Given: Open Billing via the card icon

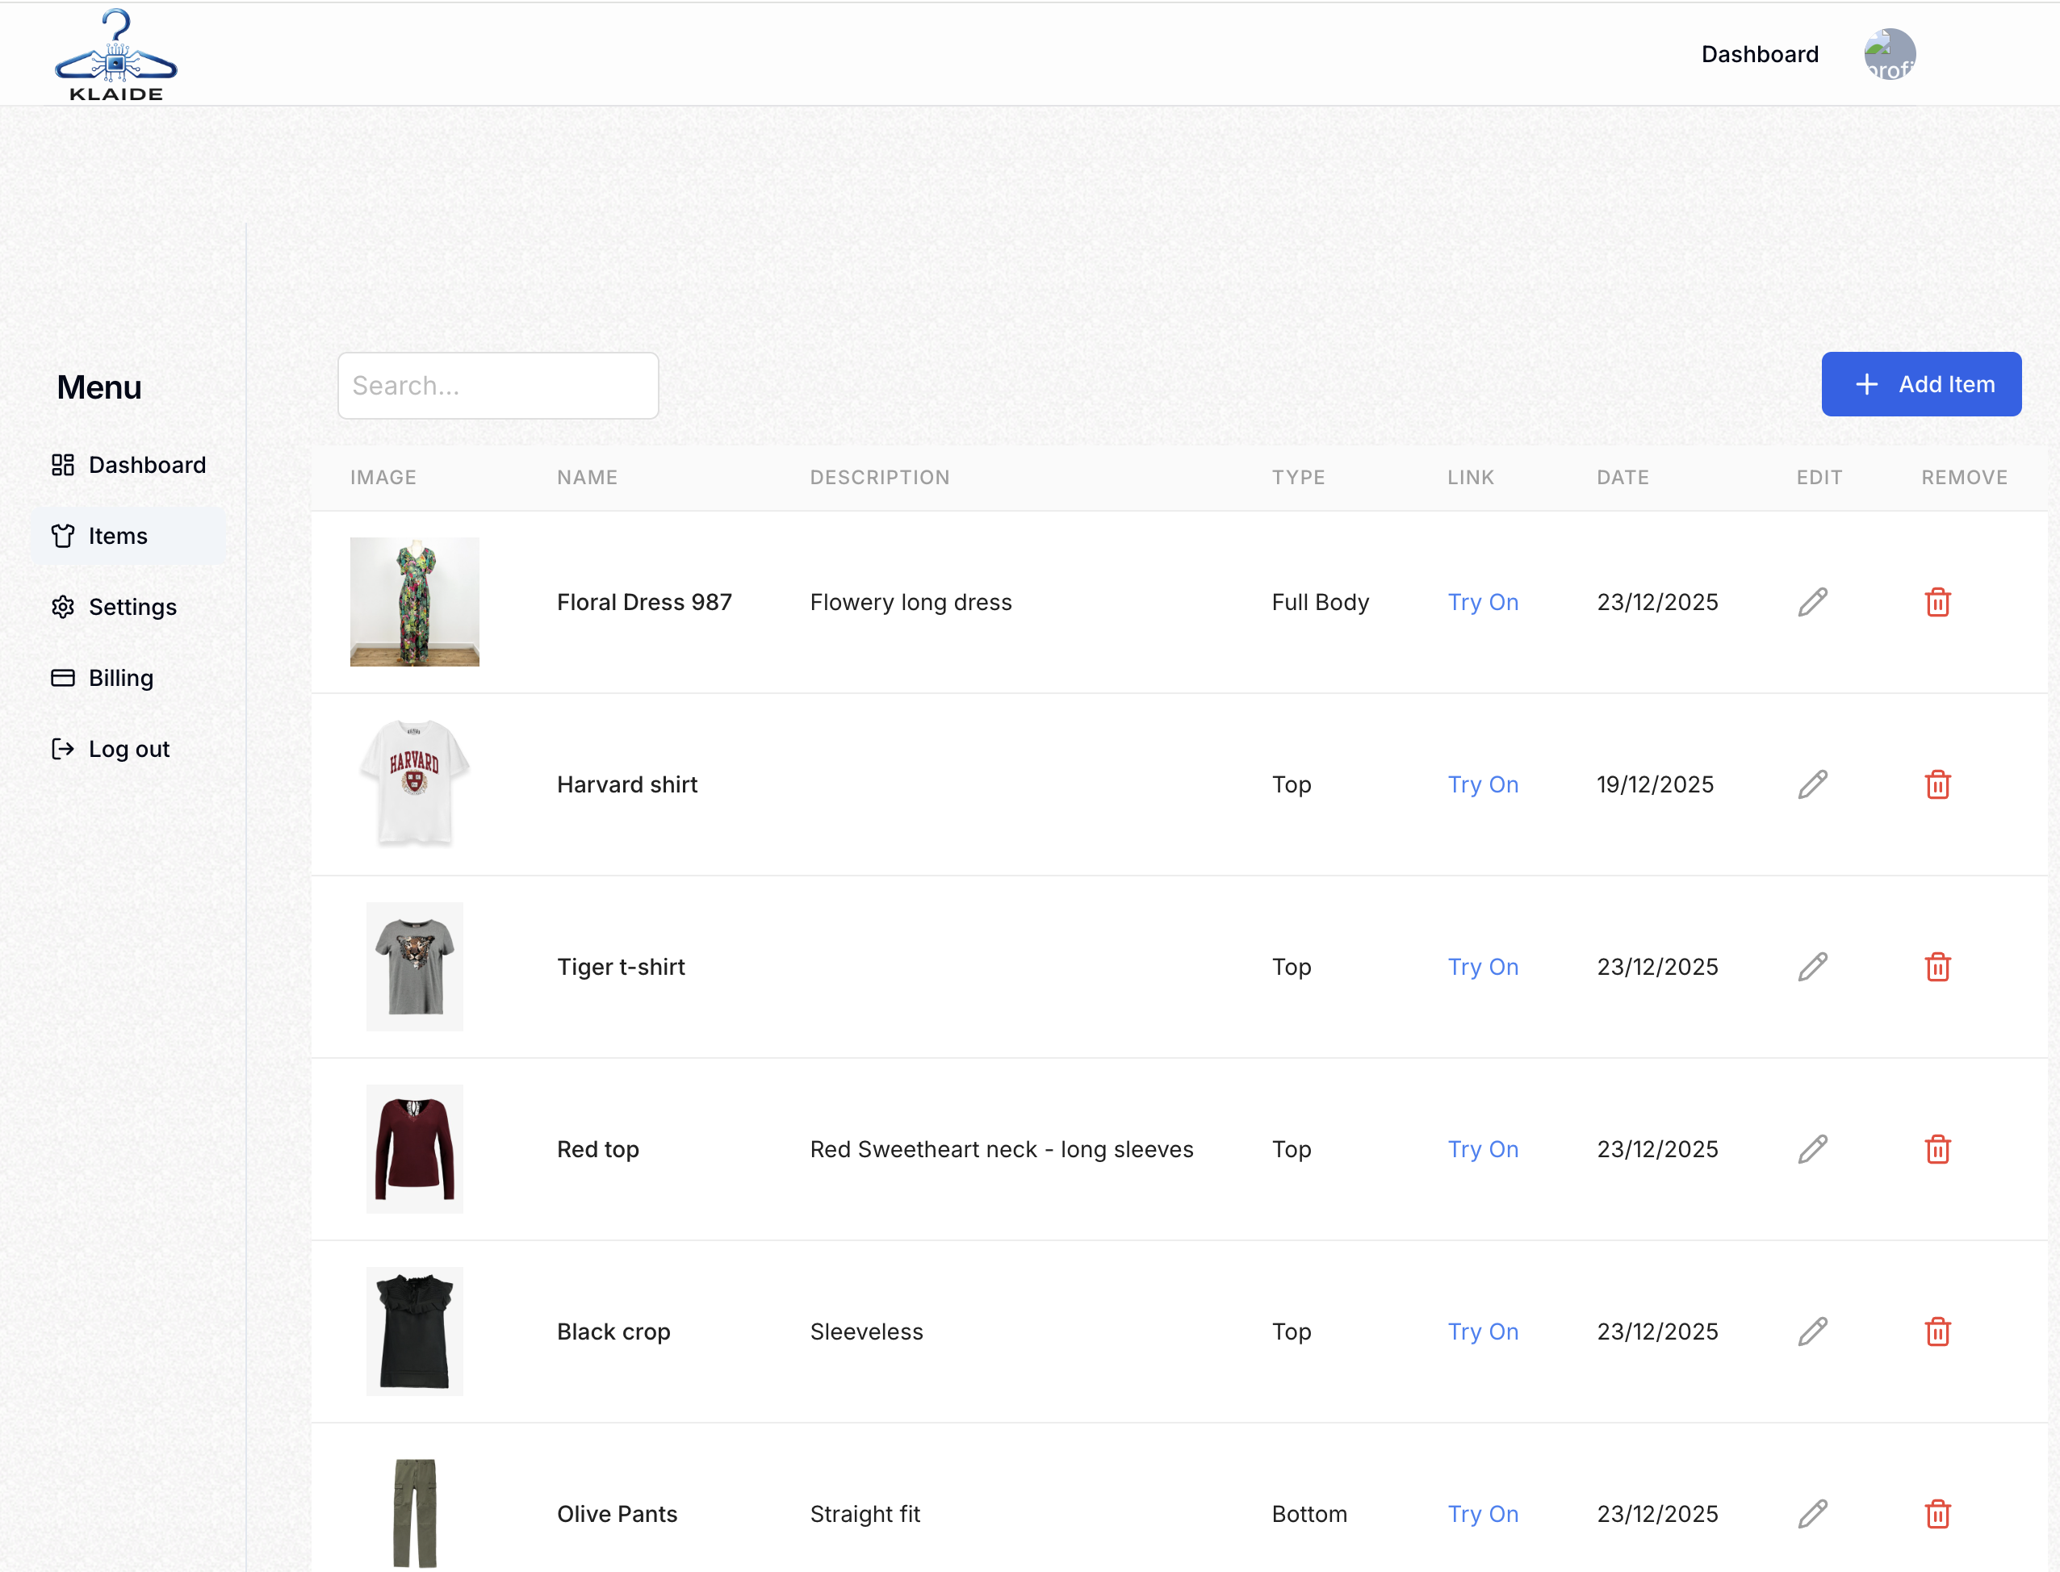Looking at the screenshot, I should (x=63, y=677).
